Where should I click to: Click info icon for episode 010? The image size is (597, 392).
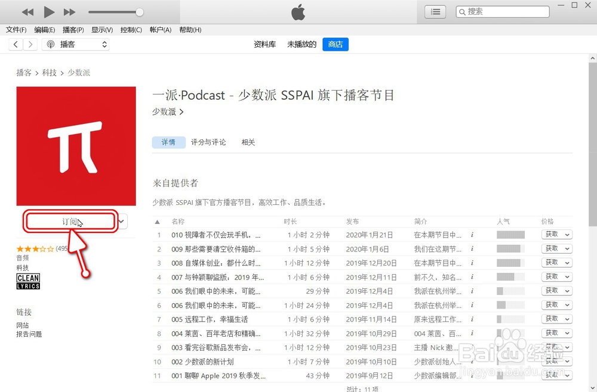(x=472, y=235)
